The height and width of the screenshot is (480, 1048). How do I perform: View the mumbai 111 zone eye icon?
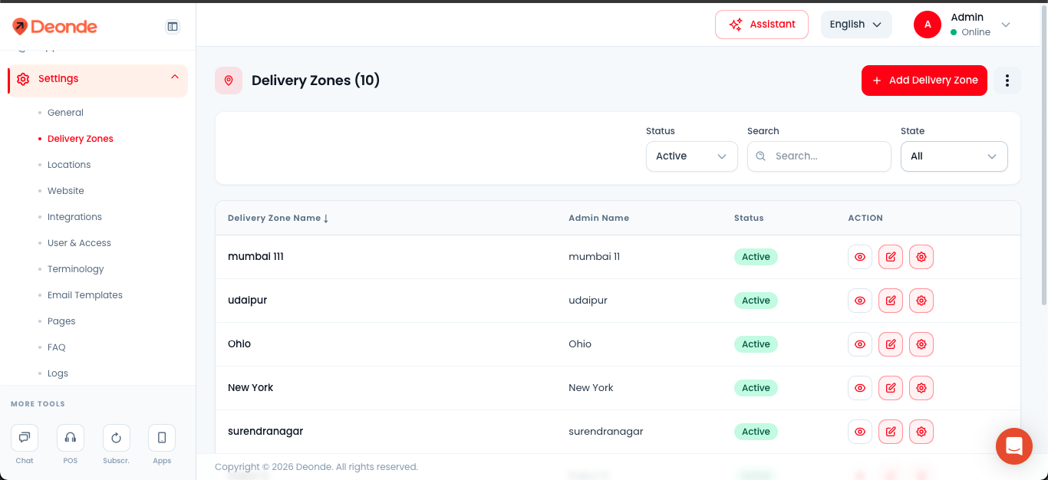860,257
